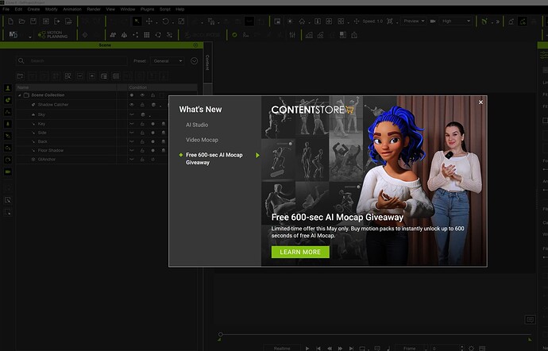This screenshot has height=351, width=548.
Task: Click the magnifier search icon in Scene panel
Action: click(x=21, y=61)
